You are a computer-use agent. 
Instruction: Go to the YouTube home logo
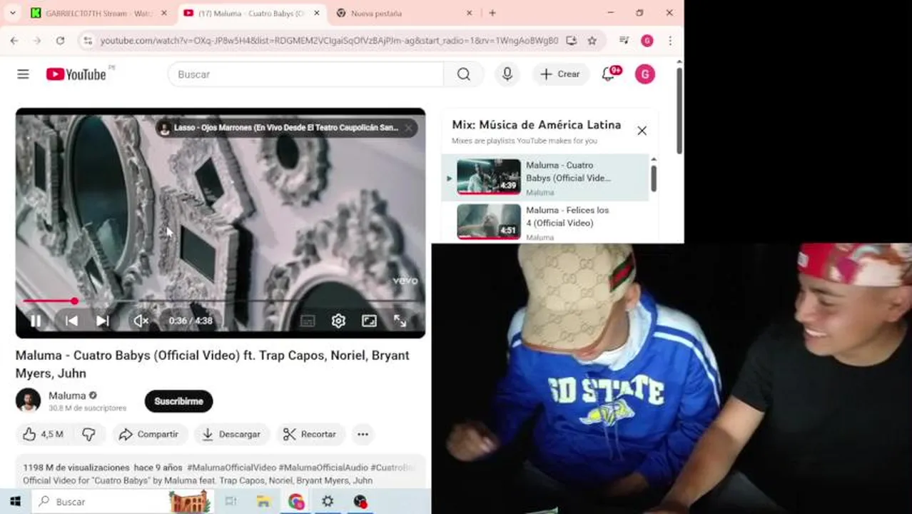pyautogui.click(x=76, y=74)
